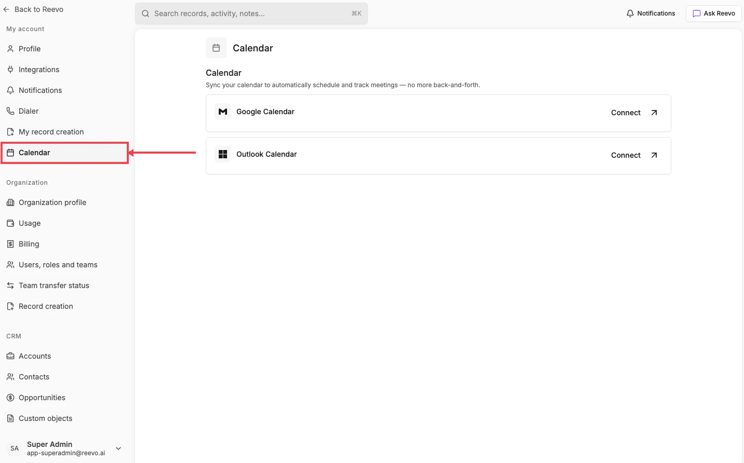Click the Back to Reevo arrow icon
Viewport: 744px width, 463px height.
(x=6, y=9)
